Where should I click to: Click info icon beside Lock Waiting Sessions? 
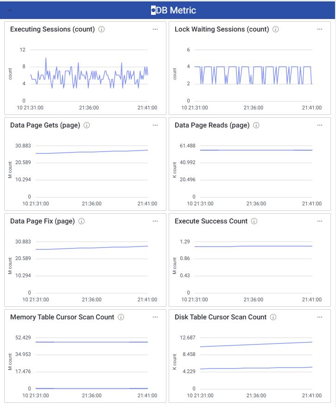(x=276, y=29)
